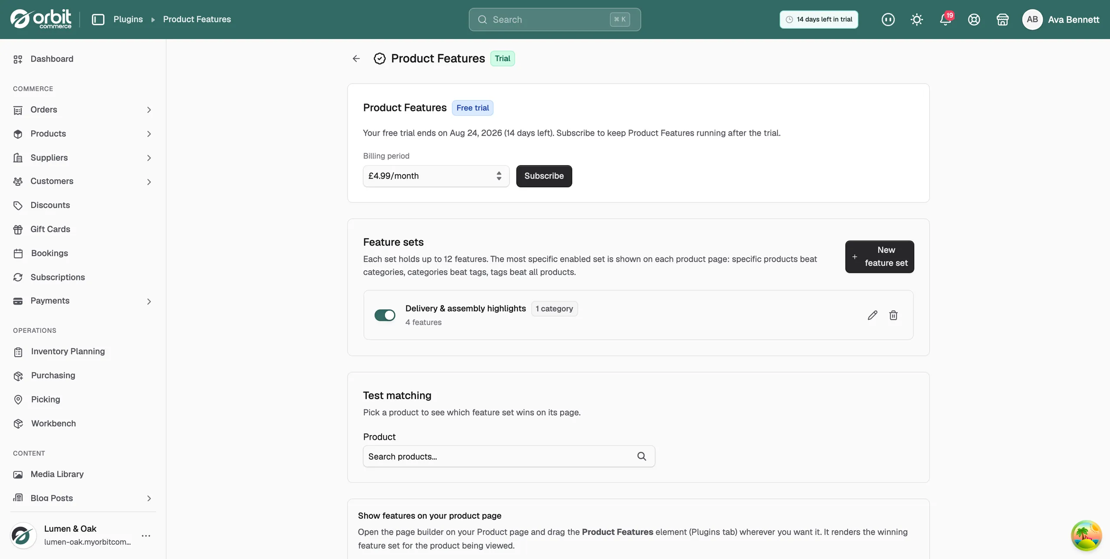Create a New feature set
Viewport: 1110px width, 559px height.
pos(879,257)
